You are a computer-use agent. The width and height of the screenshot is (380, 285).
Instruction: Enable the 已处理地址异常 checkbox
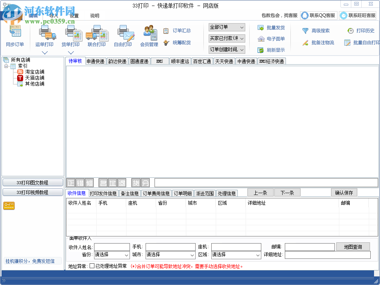point(91,266)
